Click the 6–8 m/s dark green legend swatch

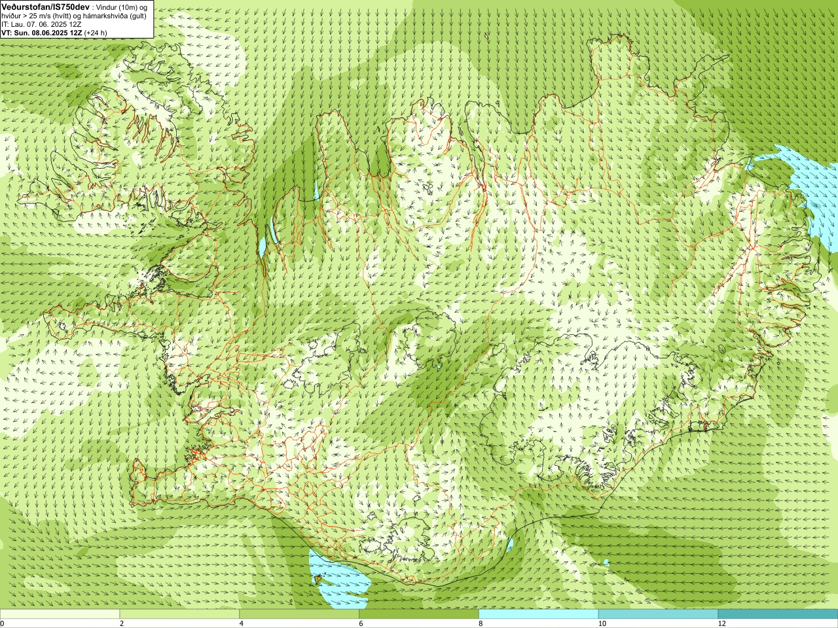click(419, 614)
